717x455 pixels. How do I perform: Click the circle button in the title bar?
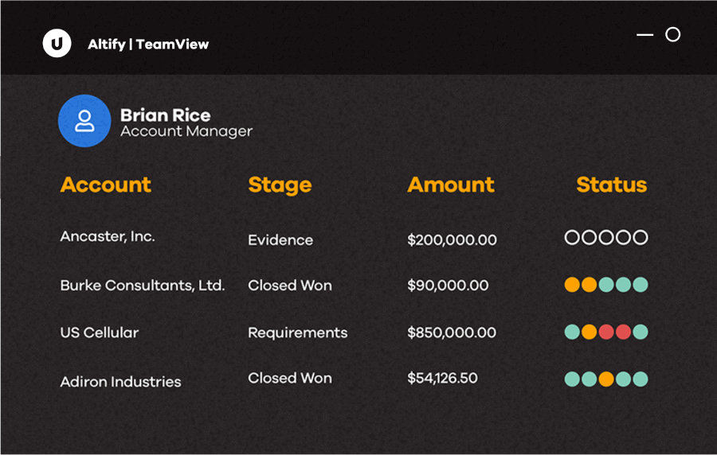point(672,34)
